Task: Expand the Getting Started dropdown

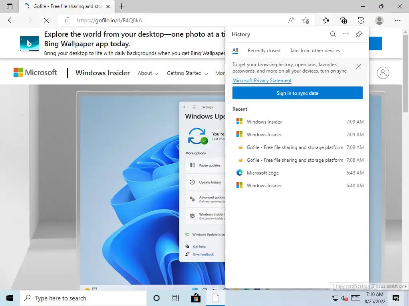Action: tap(187, 73)
